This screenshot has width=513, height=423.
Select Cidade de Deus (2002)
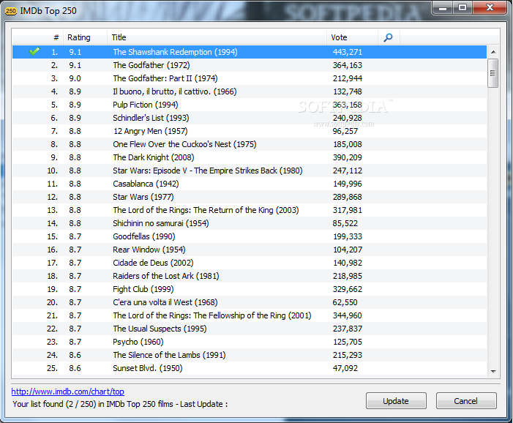tap(250, 263)
